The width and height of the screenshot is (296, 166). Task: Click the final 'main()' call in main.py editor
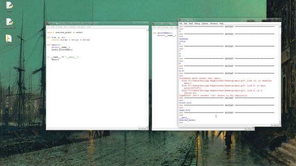click(55, 59)
